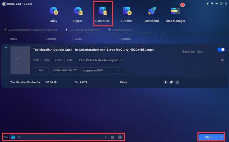This screenshot has height=142, width=229.
Task: Click the Info button
Action: tap(41, 70)
